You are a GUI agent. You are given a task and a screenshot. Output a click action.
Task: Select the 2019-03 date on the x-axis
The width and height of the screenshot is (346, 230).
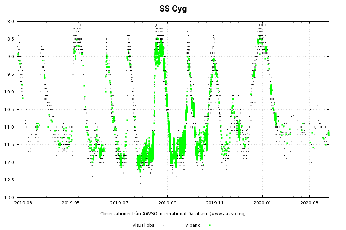(23, 203)
